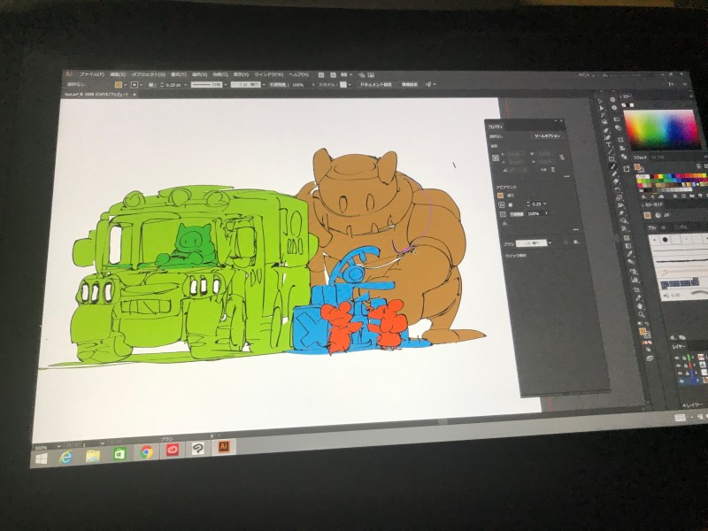Screen dimensions: 708x531
Task: Select the highlighted Paintbrush tool
Action: click(612, 166)
